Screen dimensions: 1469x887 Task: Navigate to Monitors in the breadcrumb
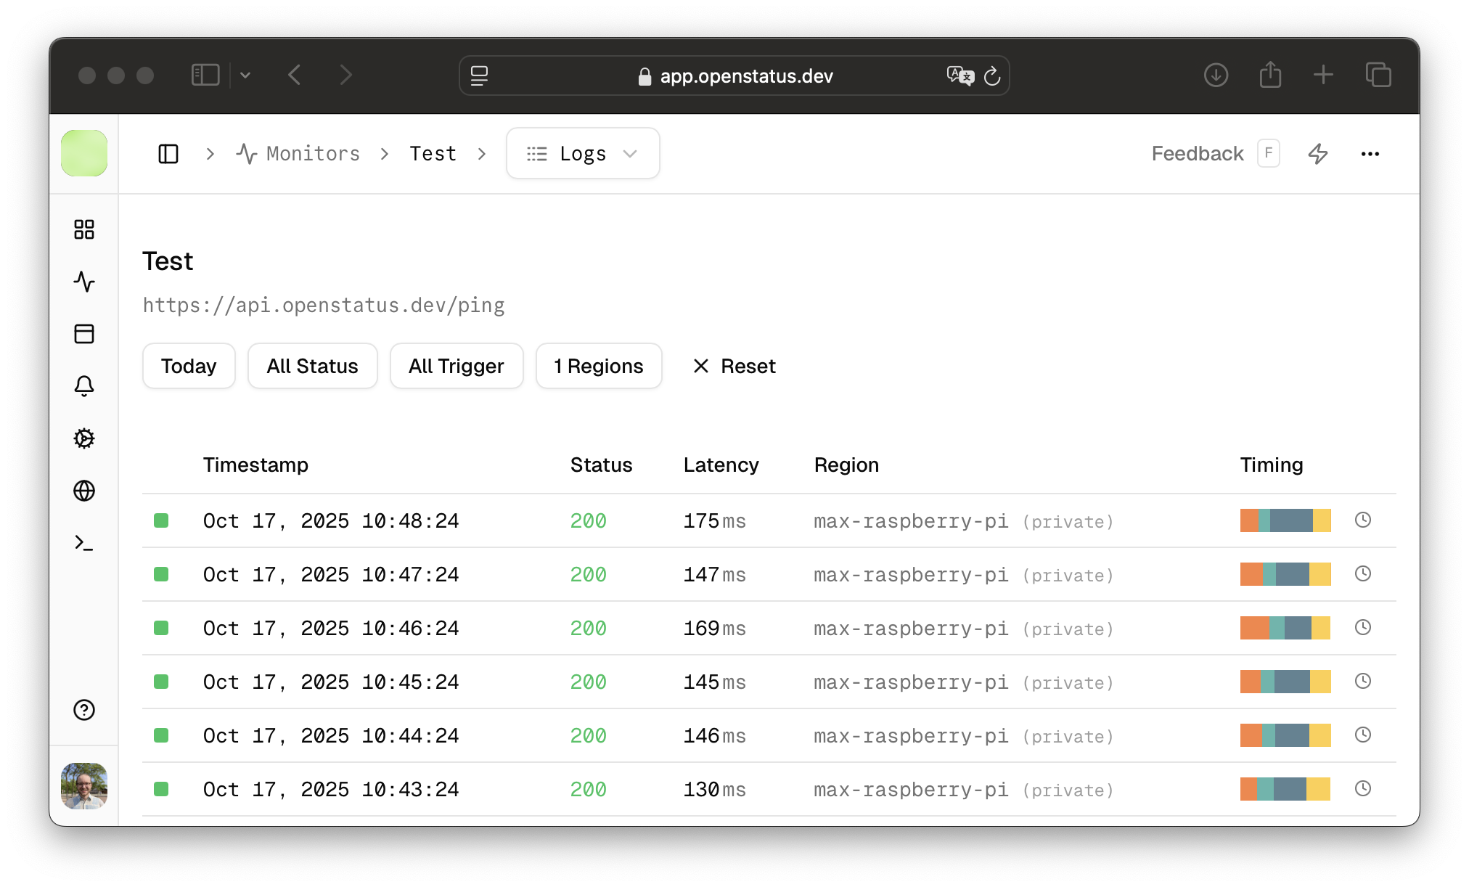(312, 153)
